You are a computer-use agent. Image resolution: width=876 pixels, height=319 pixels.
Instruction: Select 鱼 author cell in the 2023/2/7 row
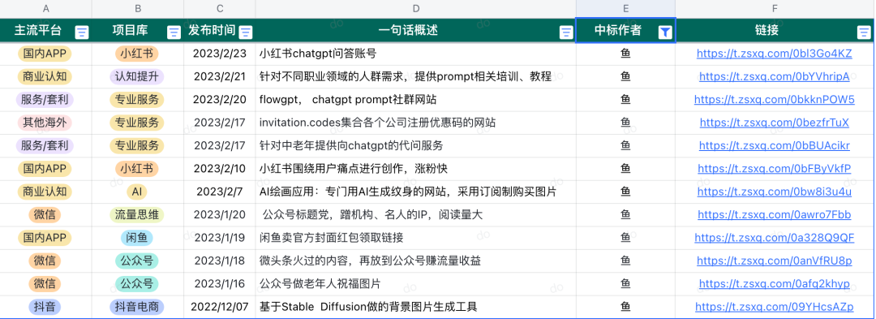click(x=625, y=192)
